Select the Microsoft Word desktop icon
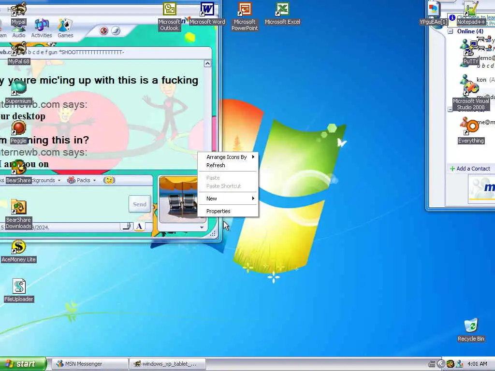Image resolution: width=495 pixels, height=371 pixels. point(207,14)
